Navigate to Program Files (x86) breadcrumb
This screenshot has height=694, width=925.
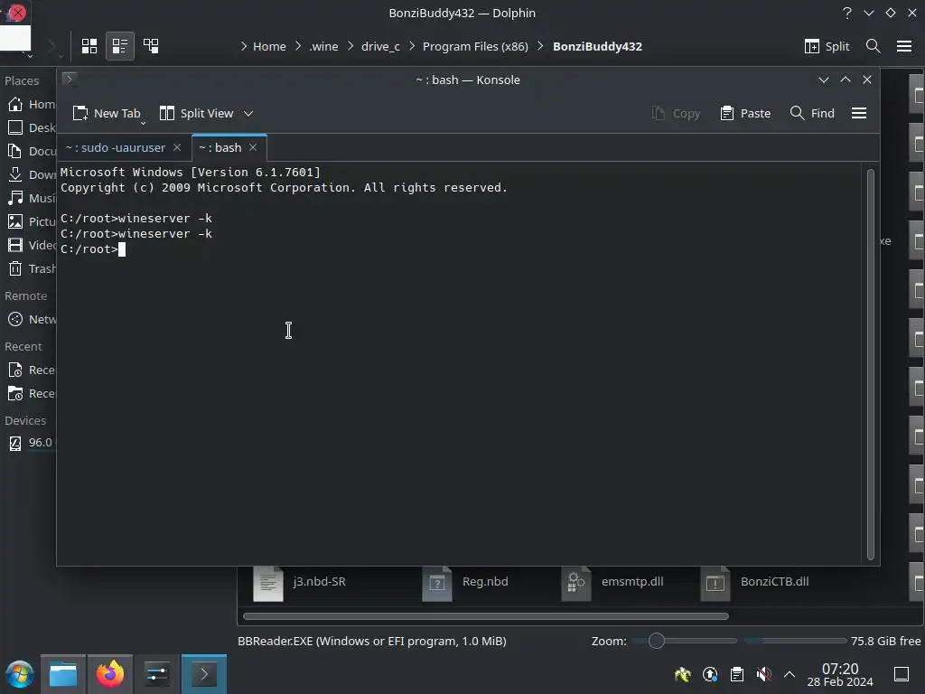tap(475, 46)
